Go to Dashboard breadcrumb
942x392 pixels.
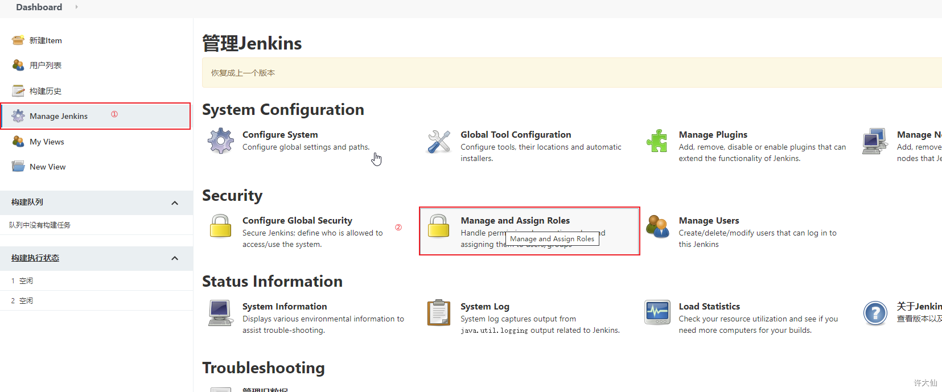point(39,7)
